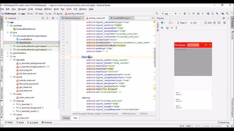Expand the generatedJava folder
Viewport: 234px width, 131px height.
(x=8, y=53)
